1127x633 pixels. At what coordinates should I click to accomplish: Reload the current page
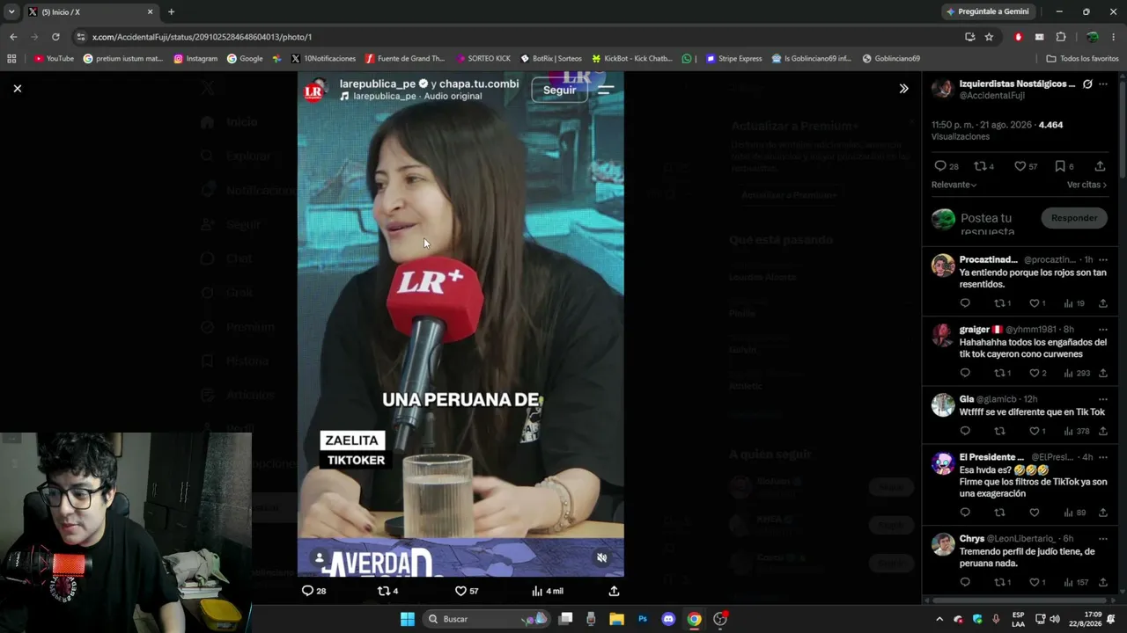click(55, 37)
